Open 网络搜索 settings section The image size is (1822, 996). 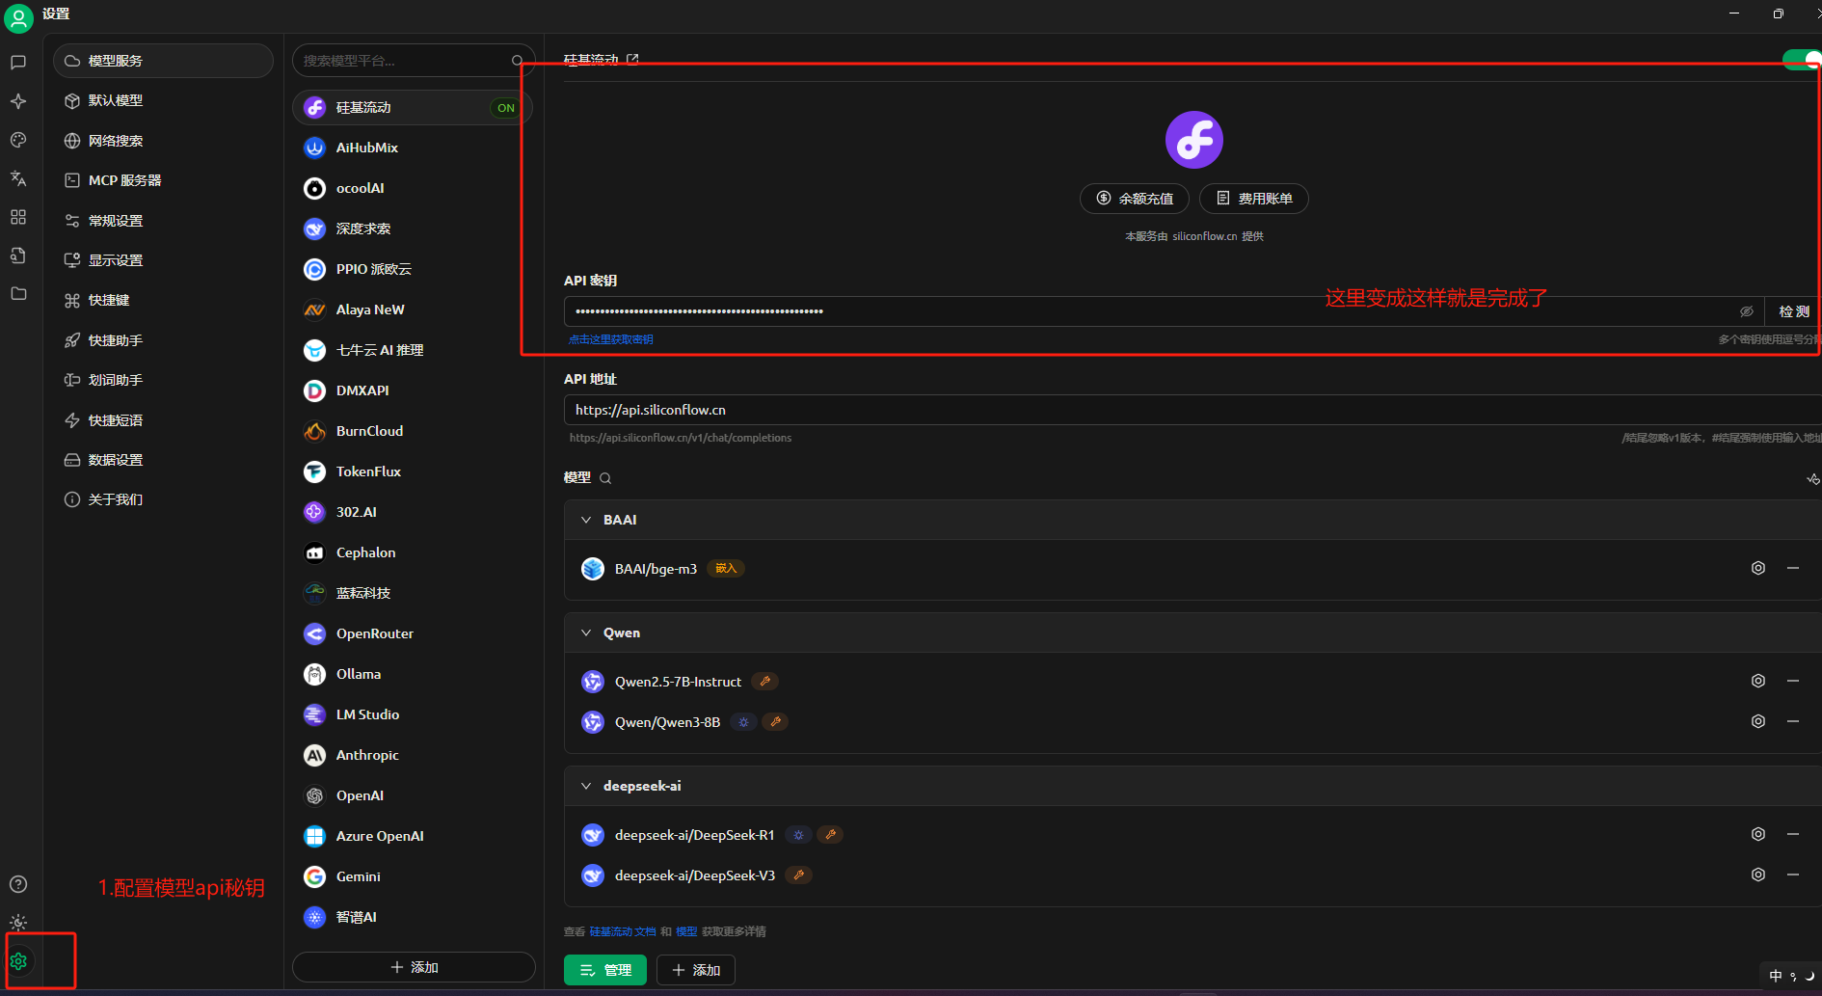pyautogui.click(x=163, y=141)
